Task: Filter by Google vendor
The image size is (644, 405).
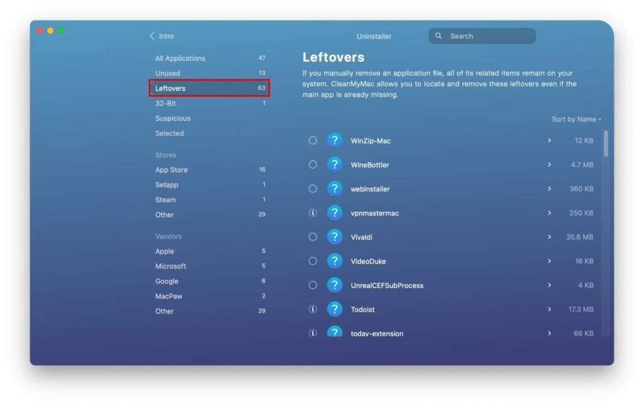Action: (209, 281)
